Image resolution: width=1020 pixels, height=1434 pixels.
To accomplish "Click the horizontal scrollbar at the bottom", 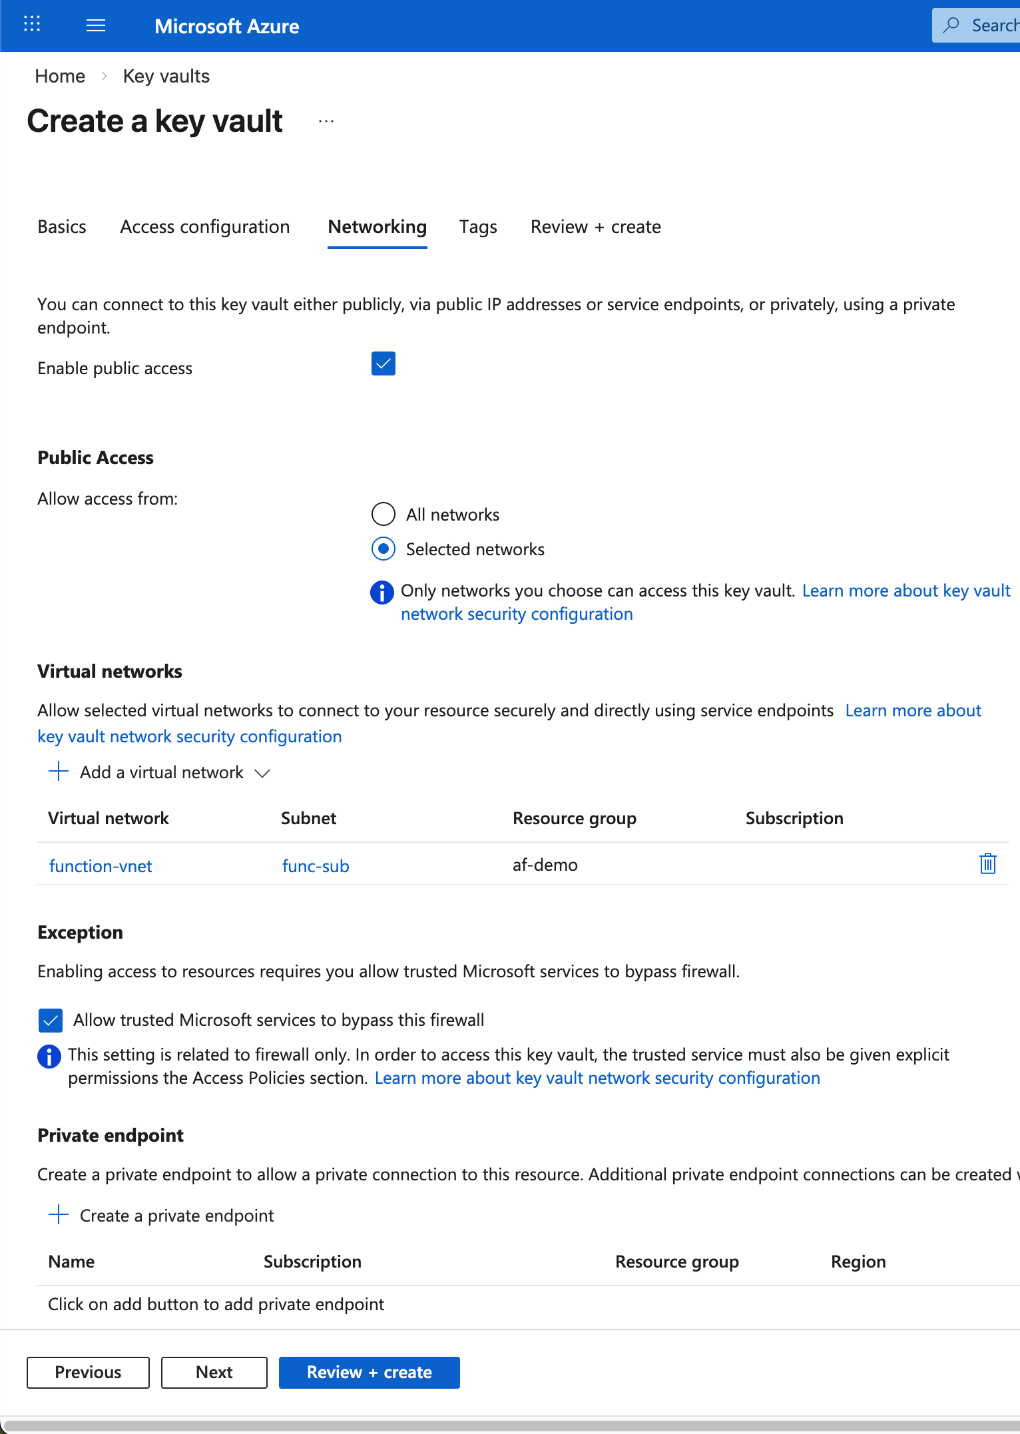I will pyautogui.click(x=510, y=1426).
